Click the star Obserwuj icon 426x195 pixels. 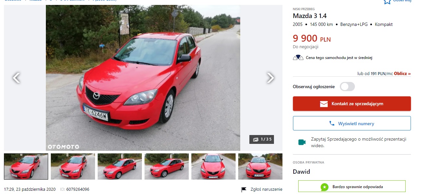[387, 1]
